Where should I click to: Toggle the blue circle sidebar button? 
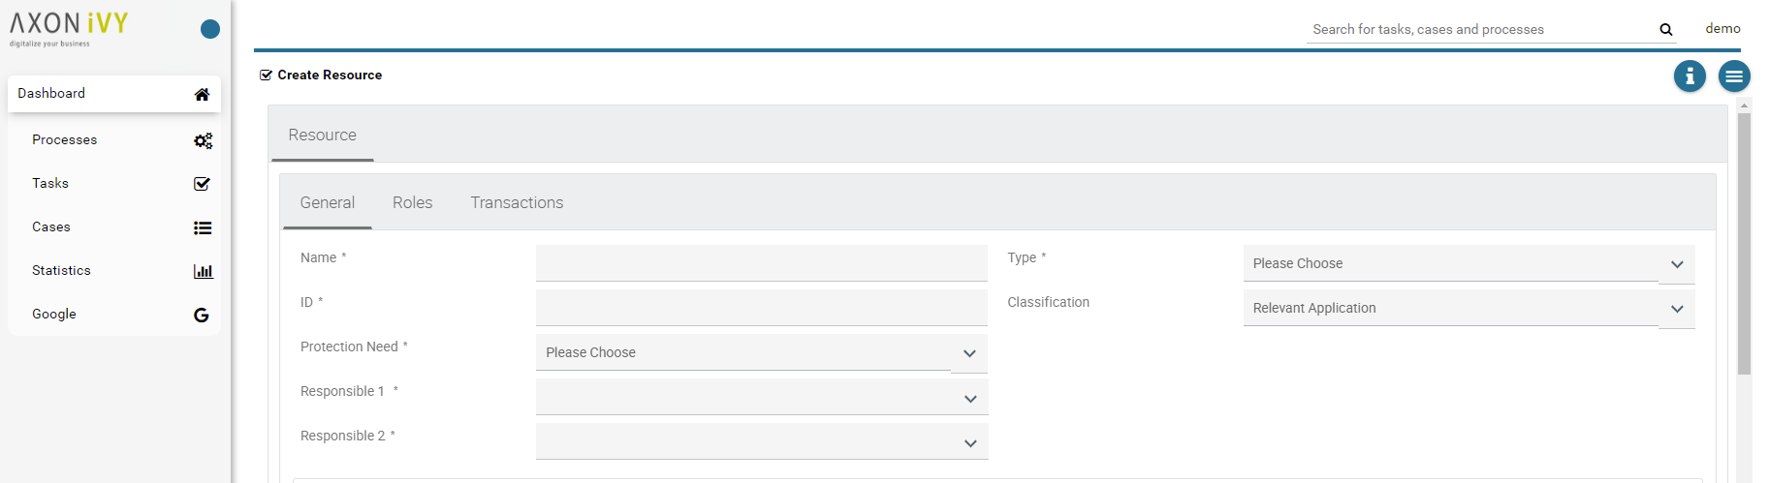pos(210,29)
